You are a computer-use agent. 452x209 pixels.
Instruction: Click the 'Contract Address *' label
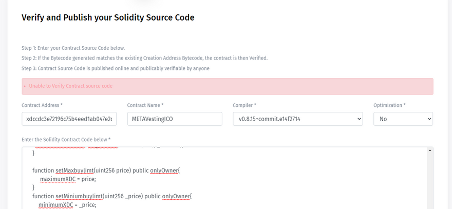pos(42,105)
